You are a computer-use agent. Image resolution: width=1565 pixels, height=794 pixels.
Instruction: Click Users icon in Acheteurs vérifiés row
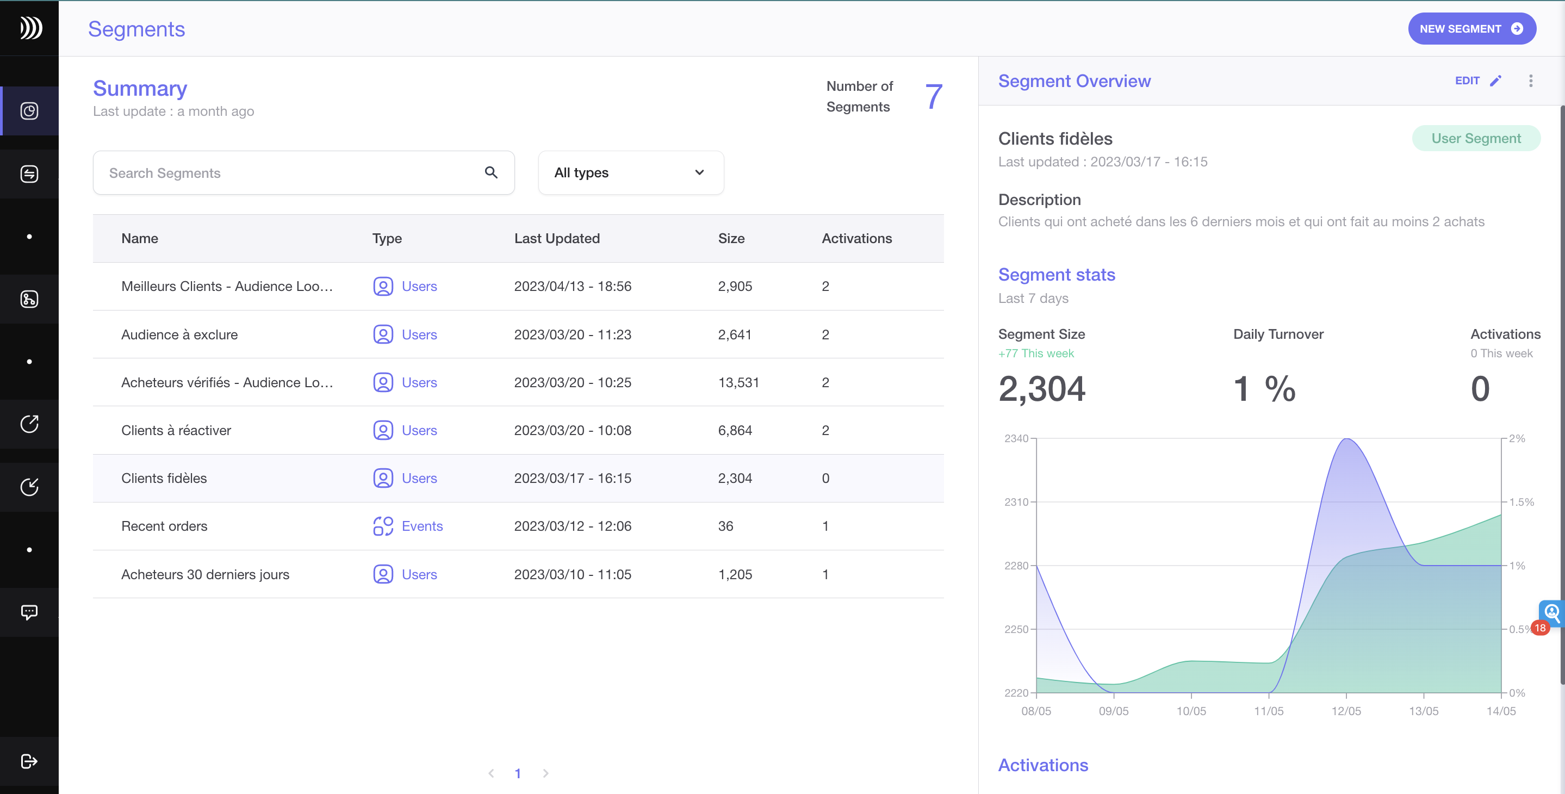pos(383,382)
